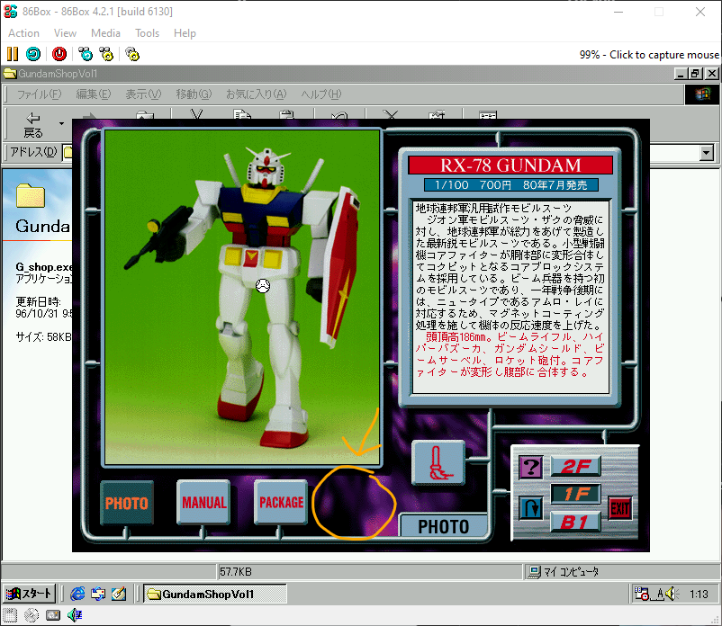The image size is (722, 626).
Task: Go to floor 1F
Action: tap(575, 494)
